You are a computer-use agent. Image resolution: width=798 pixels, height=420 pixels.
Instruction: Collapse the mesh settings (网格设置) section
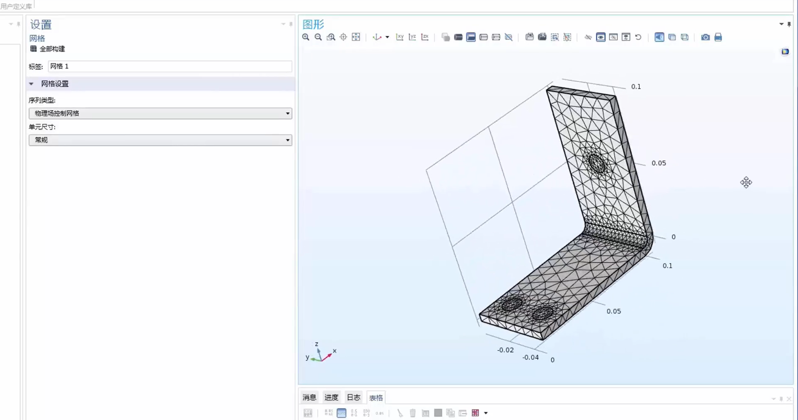point(31,84)
